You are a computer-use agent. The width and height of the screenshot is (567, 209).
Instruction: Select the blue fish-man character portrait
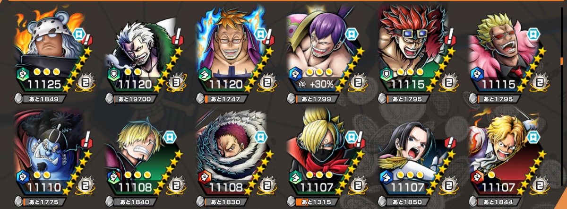coord(50,153)
